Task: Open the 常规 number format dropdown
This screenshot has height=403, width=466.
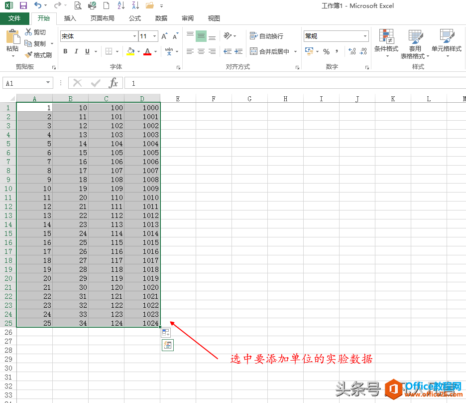Action: (365, 36)
